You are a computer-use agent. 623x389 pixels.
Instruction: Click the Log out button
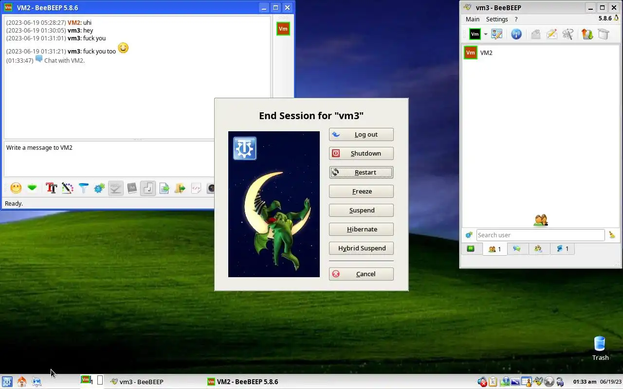[x=361, y=135]
